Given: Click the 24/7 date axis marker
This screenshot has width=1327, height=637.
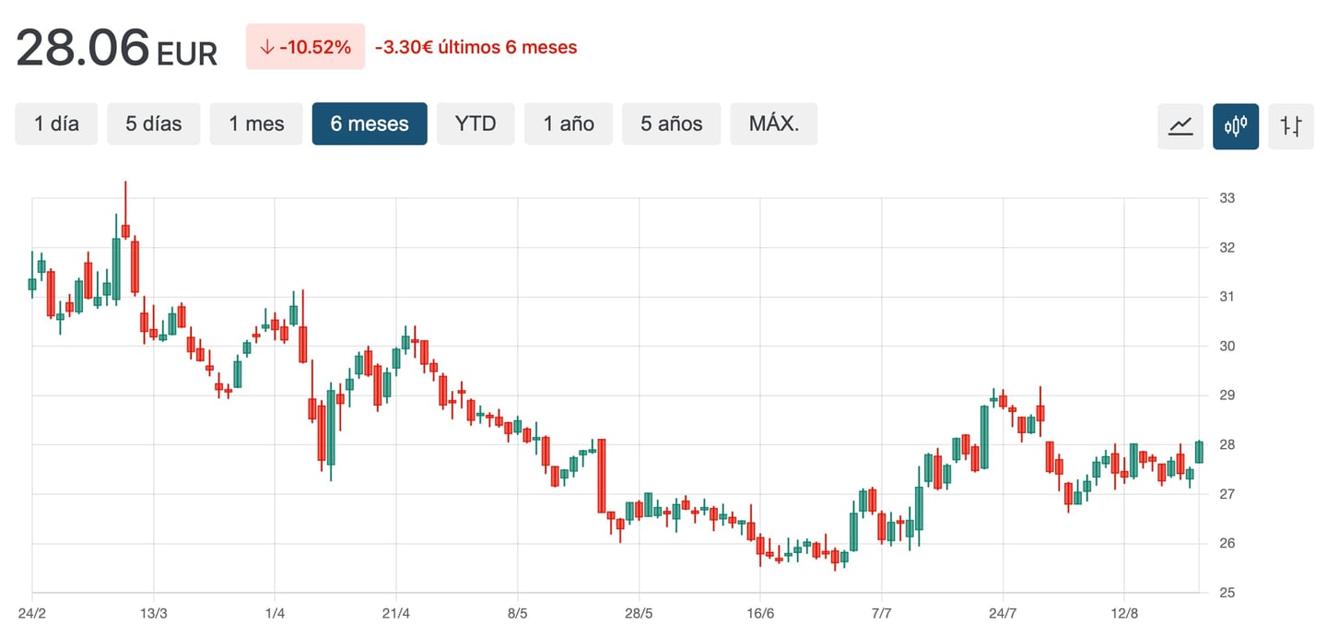Looking at the screenshot, I should 1003,613.
